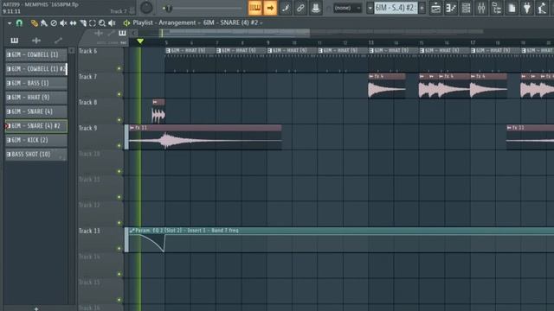Open the Browser folder-tree icon

click(x=497, y=8)
